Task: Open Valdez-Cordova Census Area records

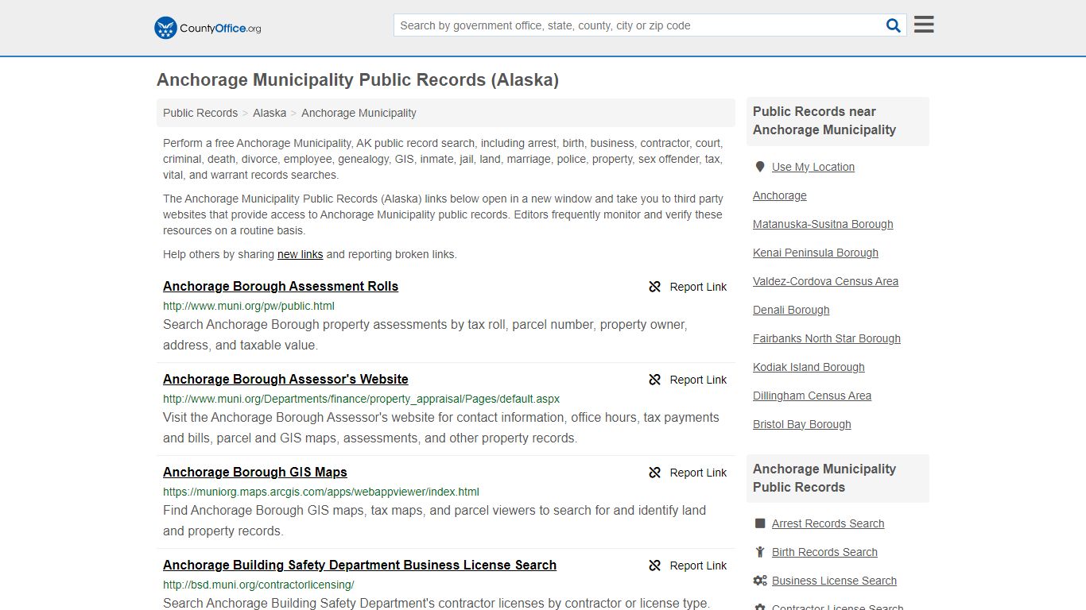Action: [x=825, y=281]
